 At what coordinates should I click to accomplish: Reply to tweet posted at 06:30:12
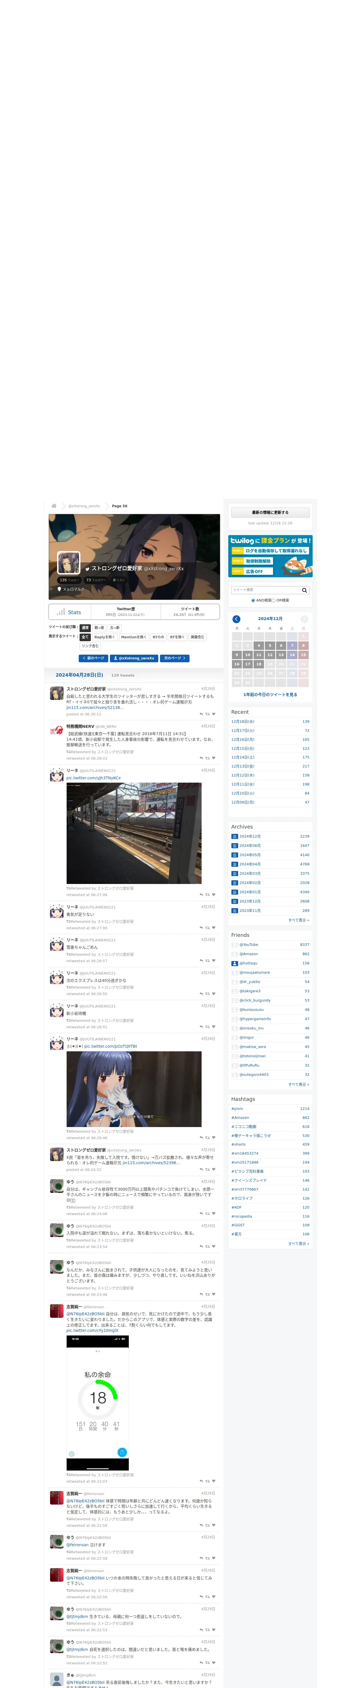coord(201,714)
